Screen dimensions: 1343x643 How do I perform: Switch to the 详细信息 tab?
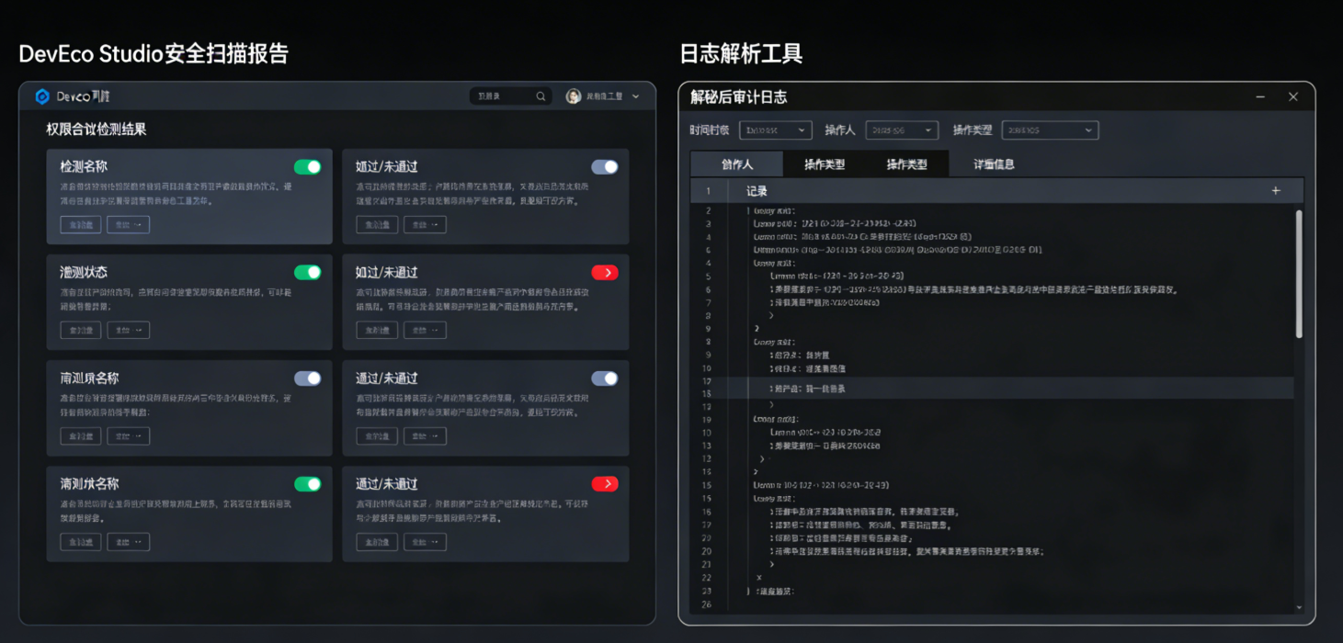pyautogui.click(x=994, y=164)
